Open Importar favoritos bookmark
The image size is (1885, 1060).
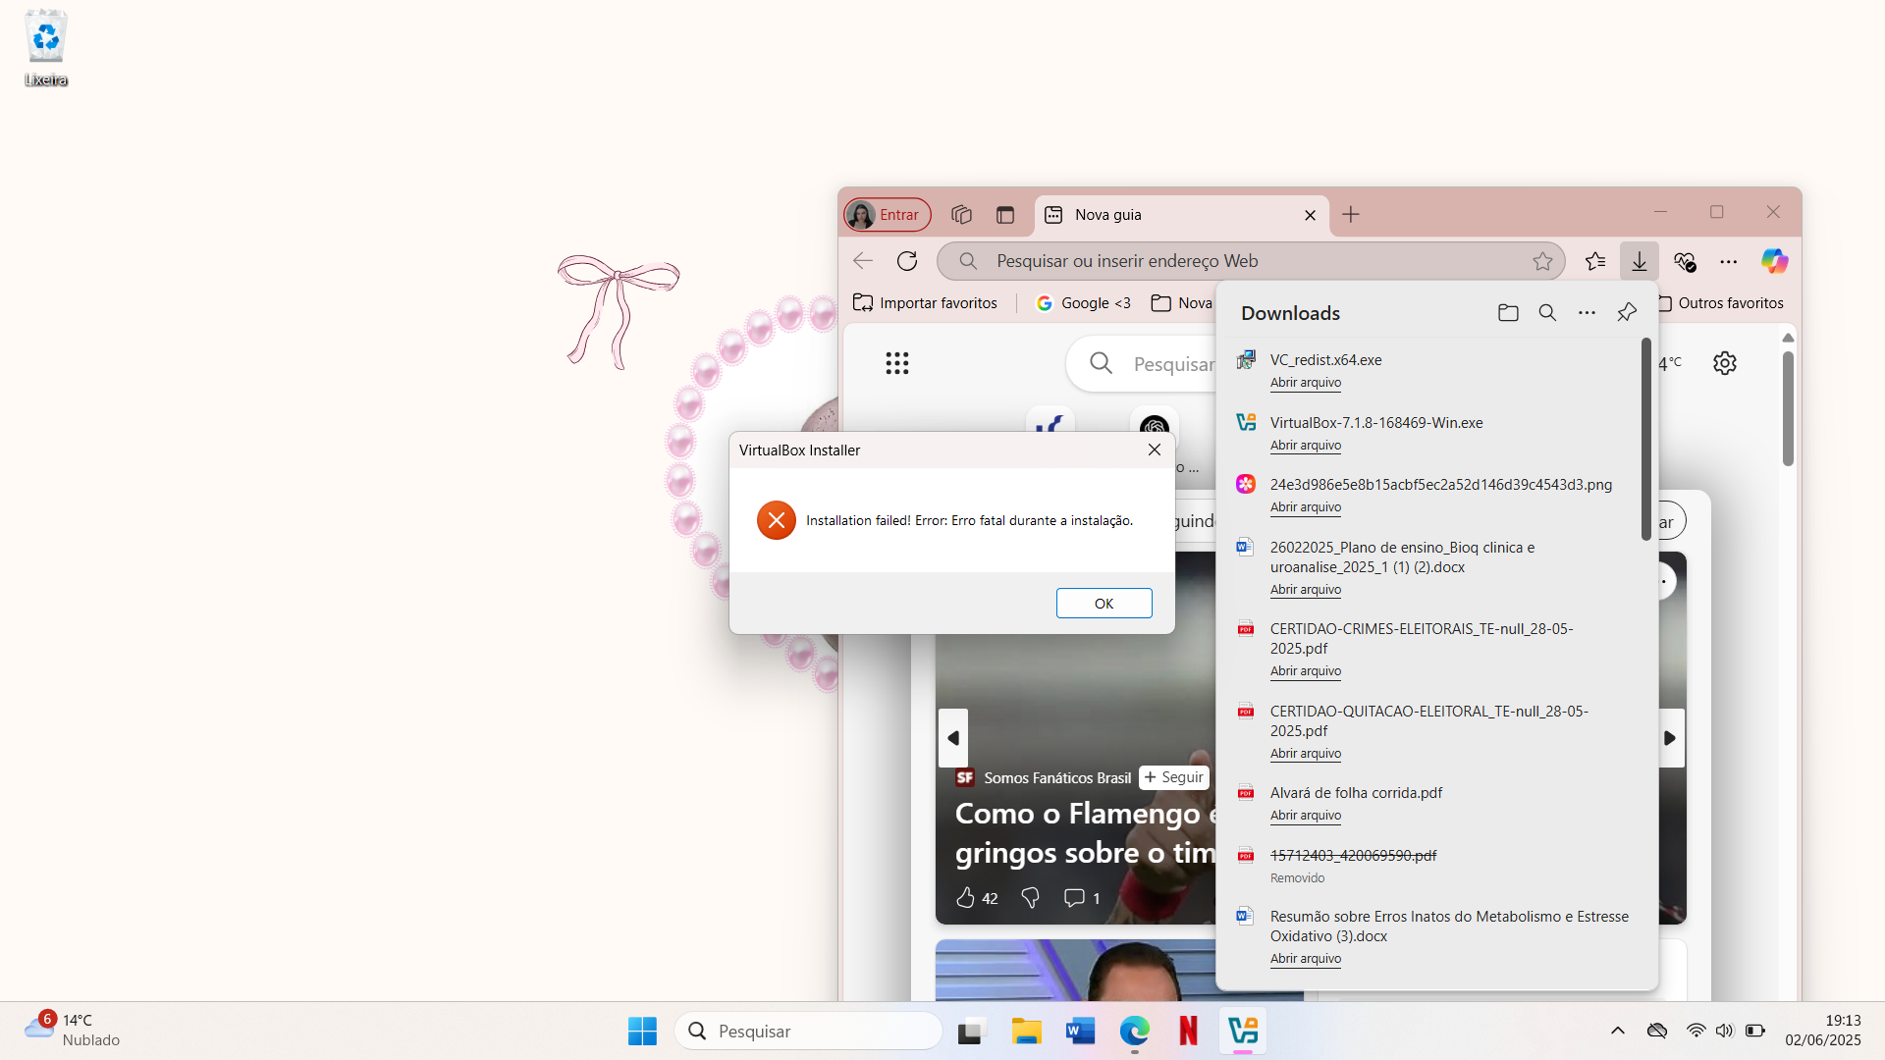925,303
